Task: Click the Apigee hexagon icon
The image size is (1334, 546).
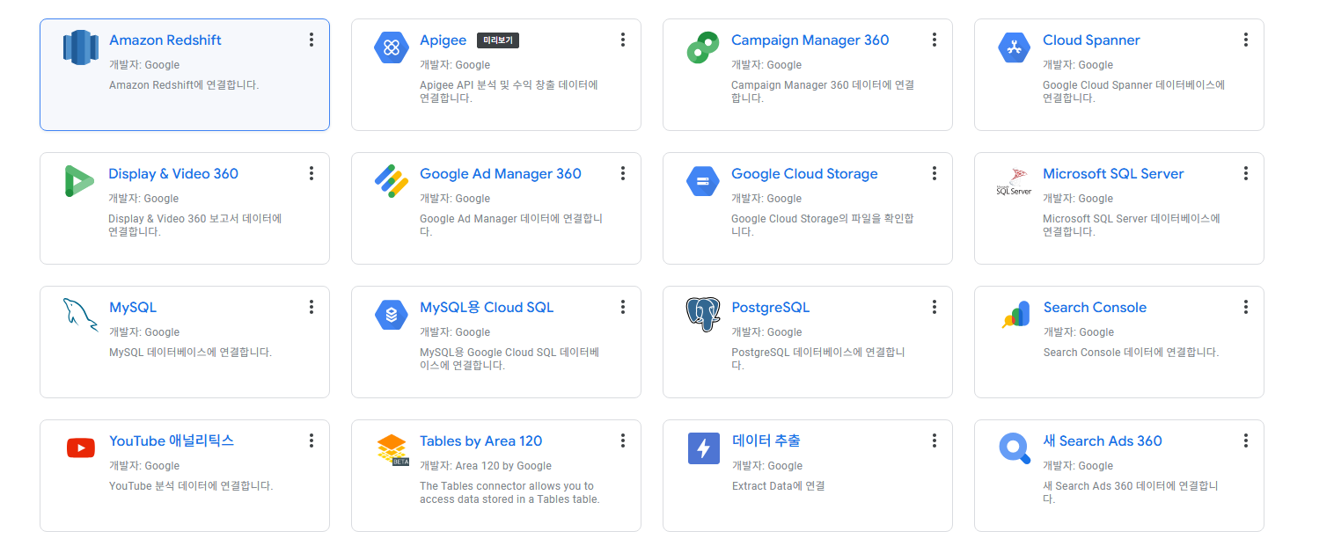Action: [x=392, y=47]
